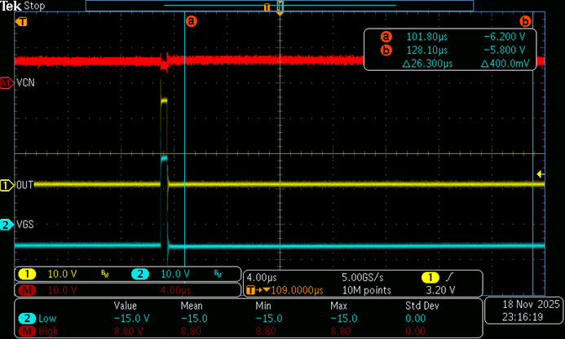
Task: Click the rising edge trigger slope icon
Action: click(x=449, y=277)
